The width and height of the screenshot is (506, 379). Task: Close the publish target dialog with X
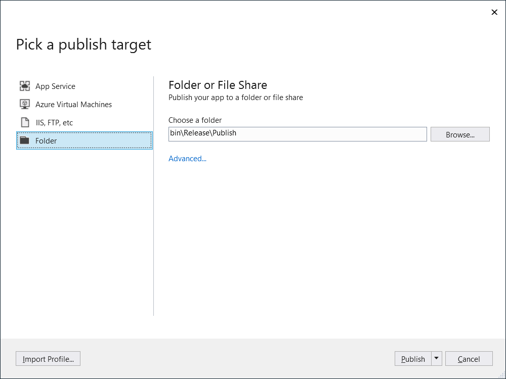(494, 12)
